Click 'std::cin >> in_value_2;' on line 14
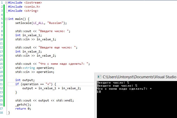The image size is (177, 118). (x=36, y=56)
